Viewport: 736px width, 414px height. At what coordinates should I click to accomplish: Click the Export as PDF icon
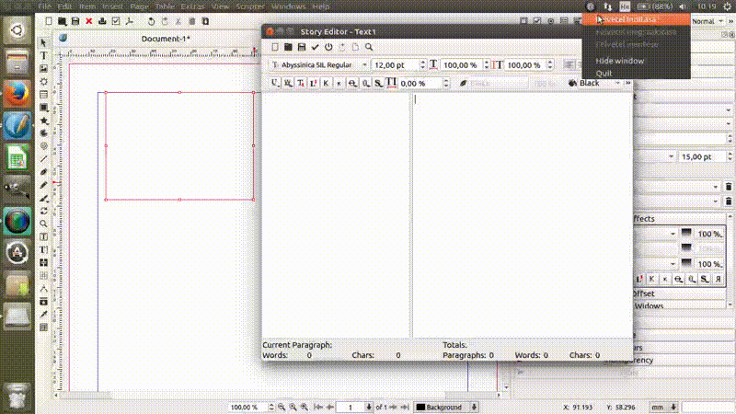click(x=129, y=20)
